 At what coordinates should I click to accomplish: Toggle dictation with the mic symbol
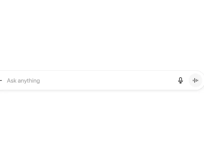tap(181, 81)
